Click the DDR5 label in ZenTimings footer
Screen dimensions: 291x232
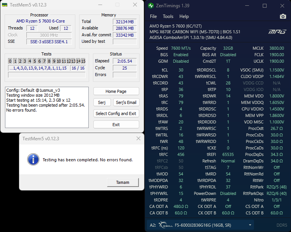point(282,225)
